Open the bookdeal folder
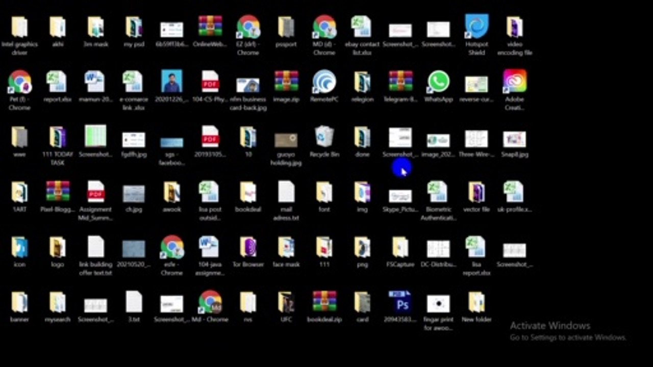Viewport: 653px width, 367px height. click(x=248, y=192)
